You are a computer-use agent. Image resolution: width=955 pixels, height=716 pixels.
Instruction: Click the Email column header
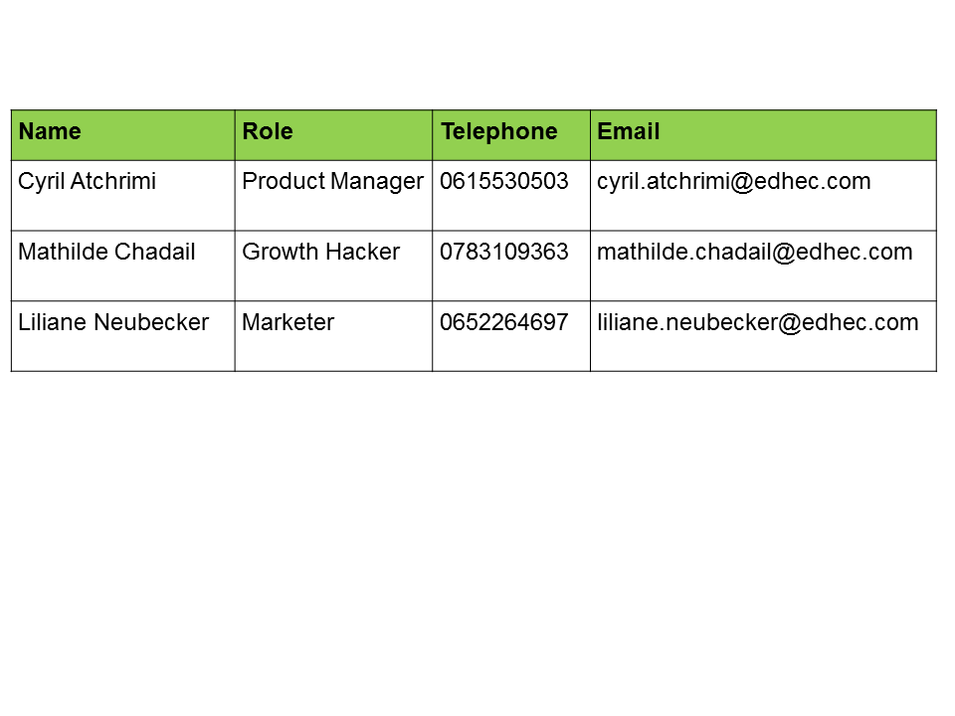(628, 131)
